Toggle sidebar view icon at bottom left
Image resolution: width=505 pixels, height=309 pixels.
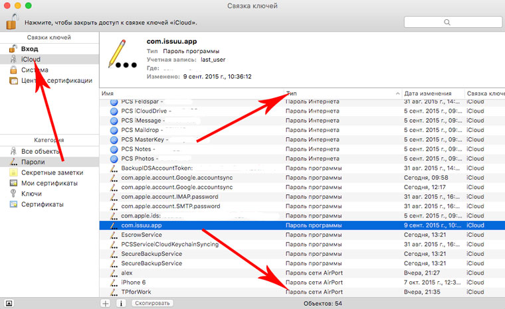click(9, 303)
